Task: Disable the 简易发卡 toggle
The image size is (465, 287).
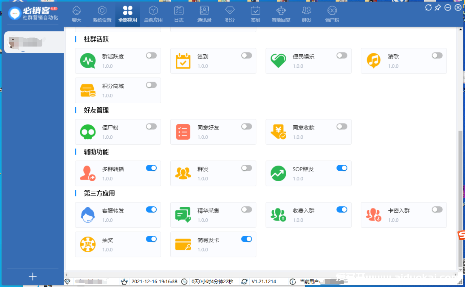Action: 247,239
